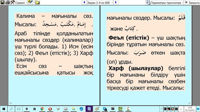Click the word 'Калима' on left page
The height and width of the screenshot is (112, 200).
(x=26, y=16)
